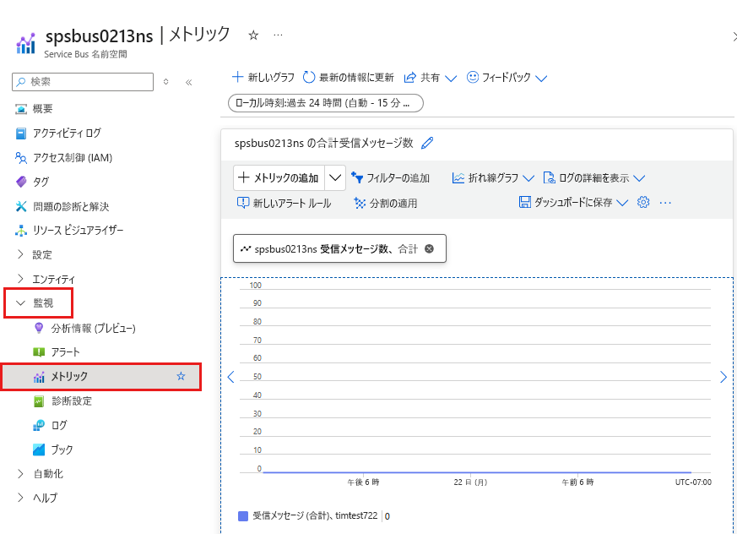The width and height of the screenshot is (737, 534).
Task: Favorite the page with the title star icon
Action: [x=253, y=35]
